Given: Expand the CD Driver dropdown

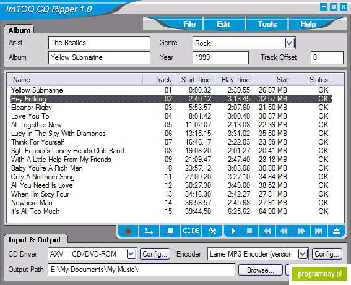Looking at the screenshot, I should [x=131, y=254].
